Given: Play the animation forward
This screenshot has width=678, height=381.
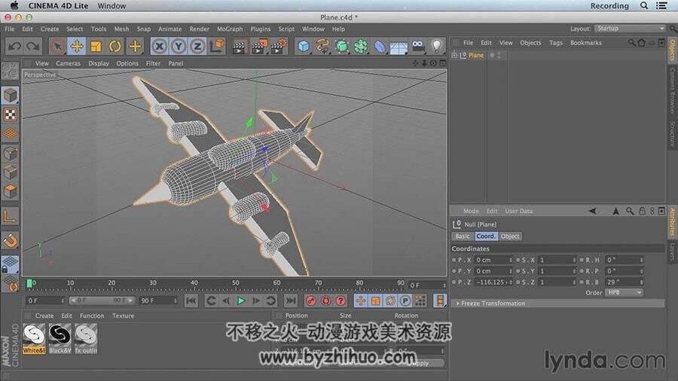Looking at the screenshot, I should pos(241,300).
